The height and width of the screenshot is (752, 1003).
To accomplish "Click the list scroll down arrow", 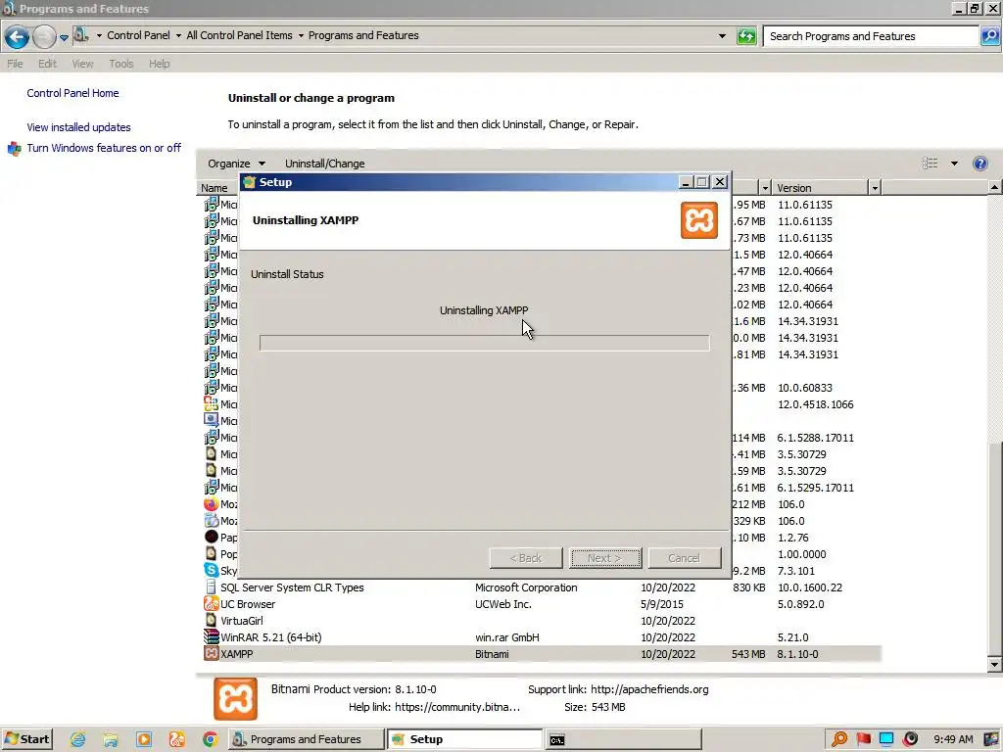I will pos(994,665).
